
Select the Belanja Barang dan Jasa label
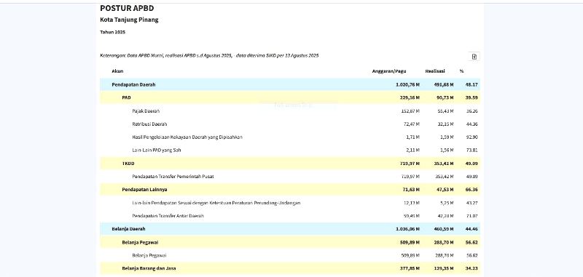[x=149, y=268]
